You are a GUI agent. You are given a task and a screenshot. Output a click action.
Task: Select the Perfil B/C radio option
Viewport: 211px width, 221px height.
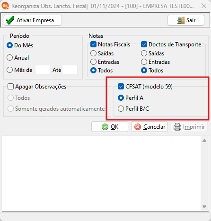coord(121,109)
